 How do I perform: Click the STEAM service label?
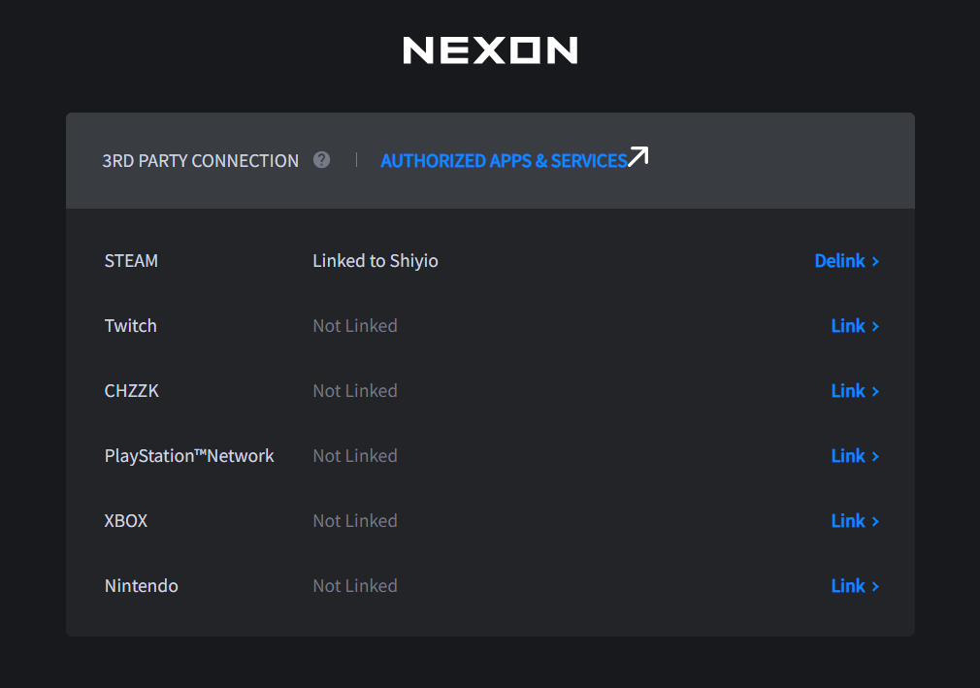131,261
